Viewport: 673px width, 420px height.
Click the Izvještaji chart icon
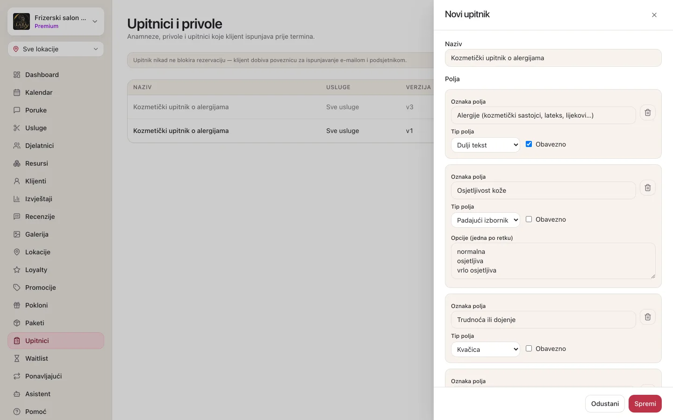coord(17,199)
